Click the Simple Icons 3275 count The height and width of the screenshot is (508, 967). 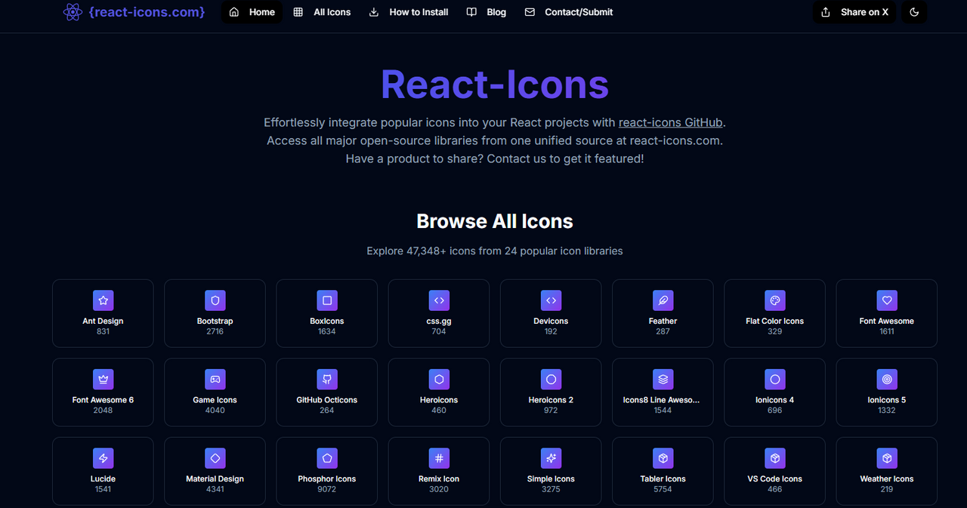(x=551, y=489)
